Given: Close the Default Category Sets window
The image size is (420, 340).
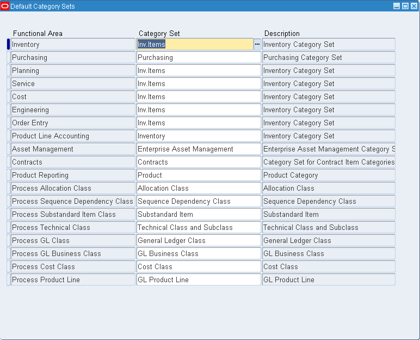Looking at the screenshot, I should (x=414, y=6).
